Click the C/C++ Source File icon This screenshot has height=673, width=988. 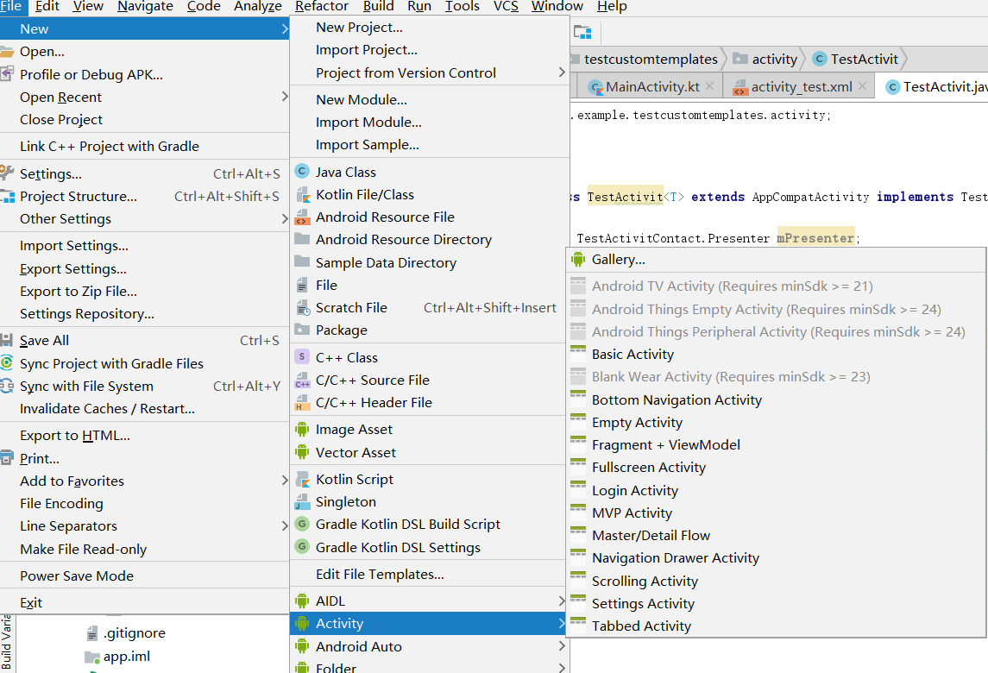[x=303, y=380]
